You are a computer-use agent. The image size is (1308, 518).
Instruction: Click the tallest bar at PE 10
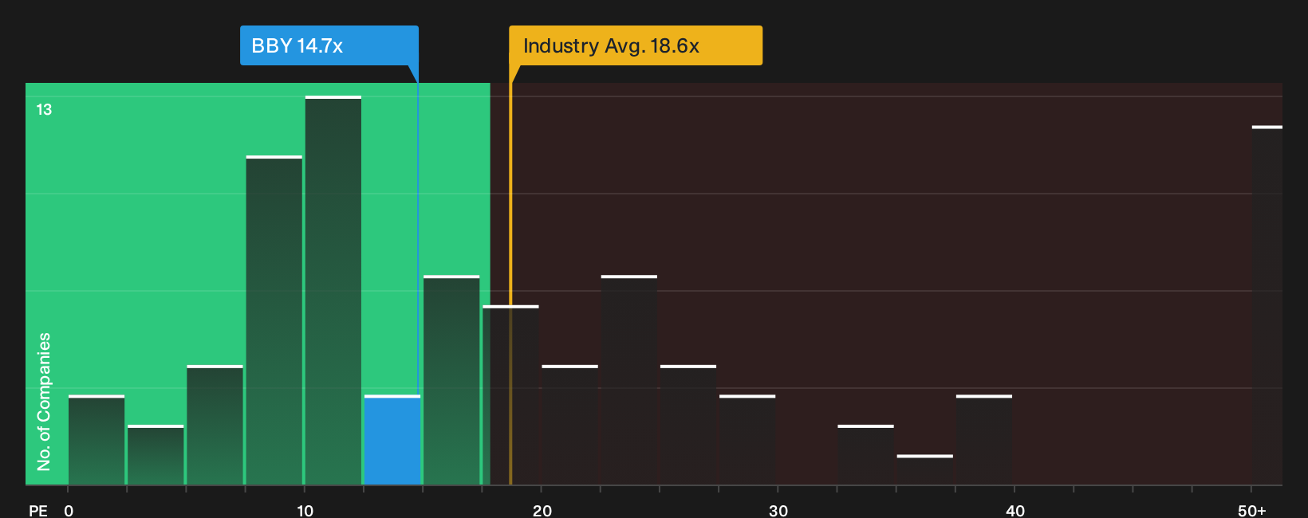pos(333,290)
